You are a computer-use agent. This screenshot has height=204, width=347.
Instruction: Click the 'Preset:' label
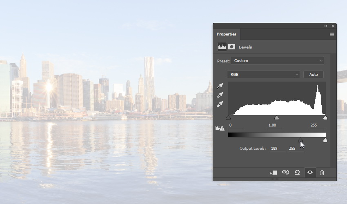pos(223,61)
